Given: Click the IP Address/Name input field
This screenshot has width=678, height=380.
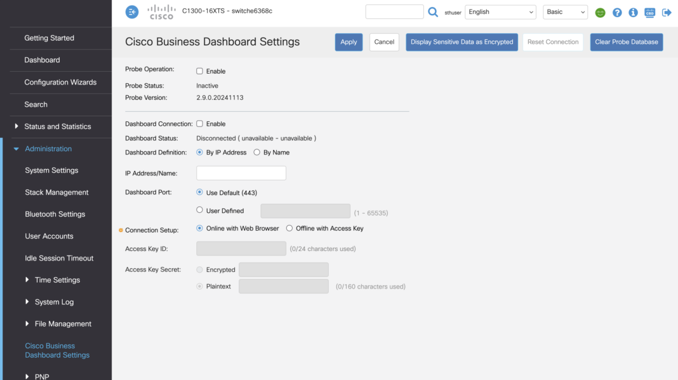Looking at the screenshot, I should tap(241, 173).
